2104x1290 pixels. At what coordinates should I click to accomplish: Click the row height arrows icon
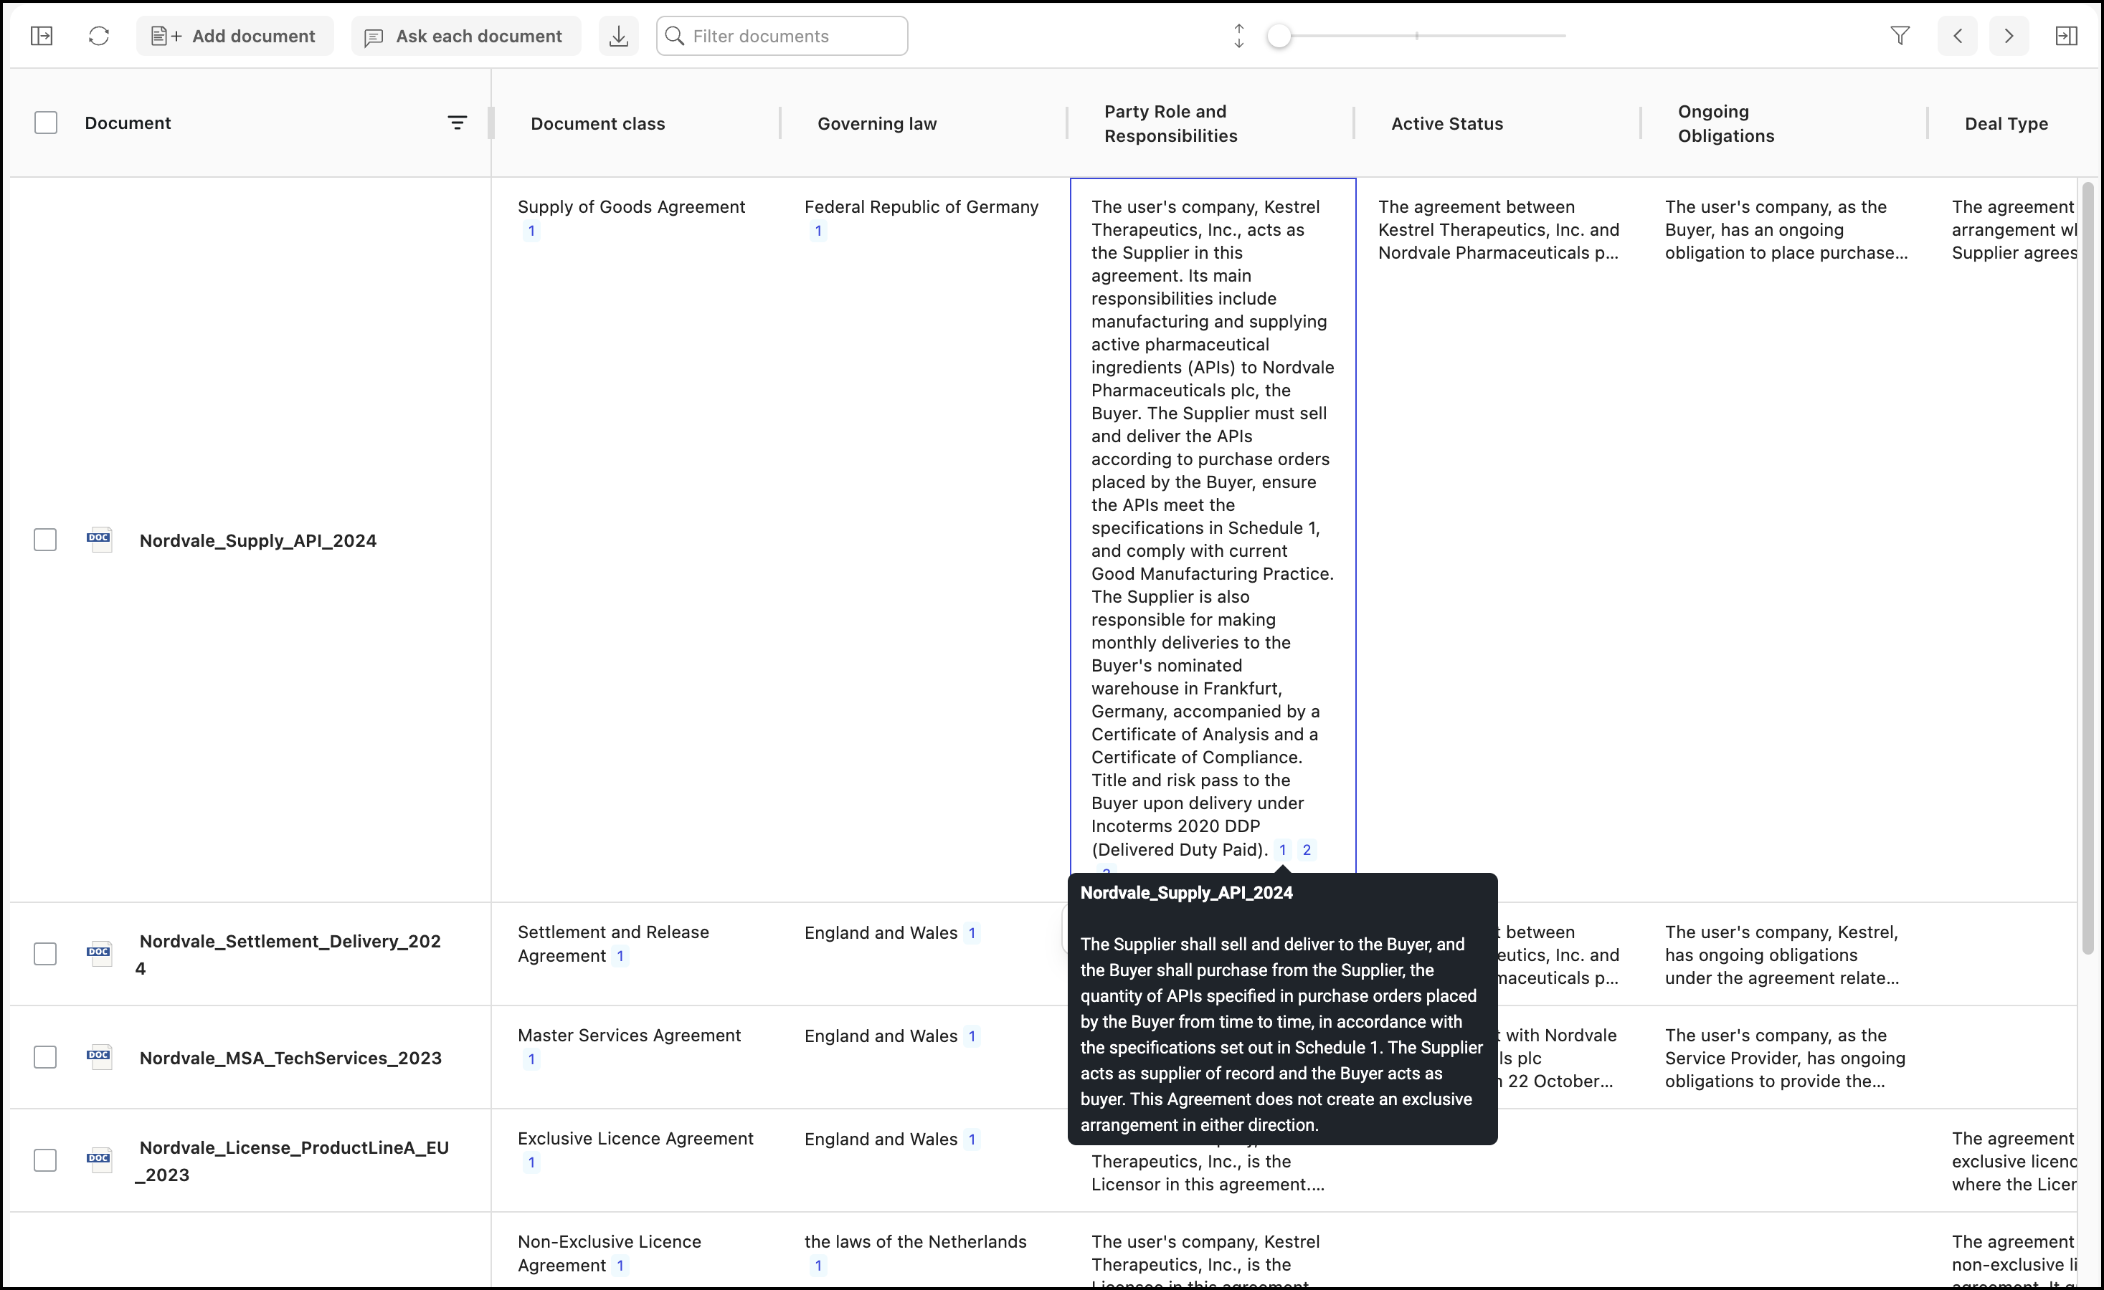[x=1239, y=36]
